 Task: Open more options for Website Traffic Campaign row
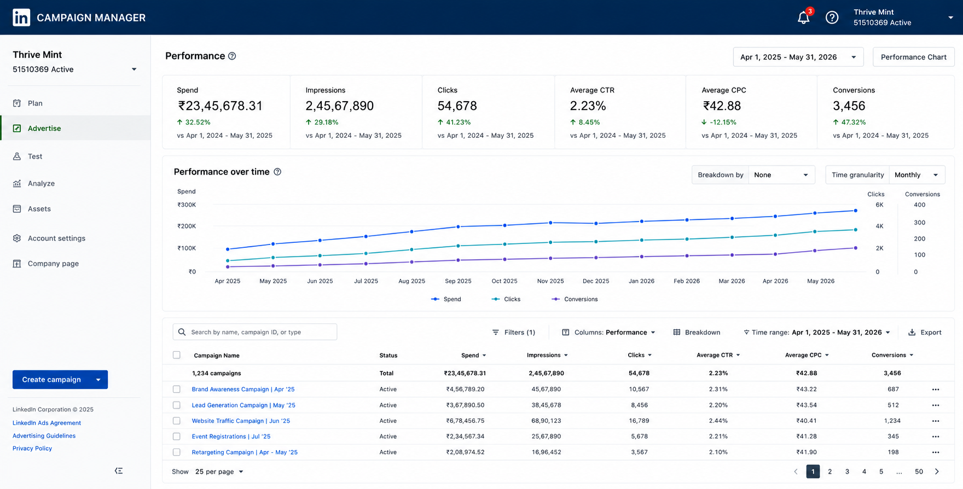[x=936, y=421]
